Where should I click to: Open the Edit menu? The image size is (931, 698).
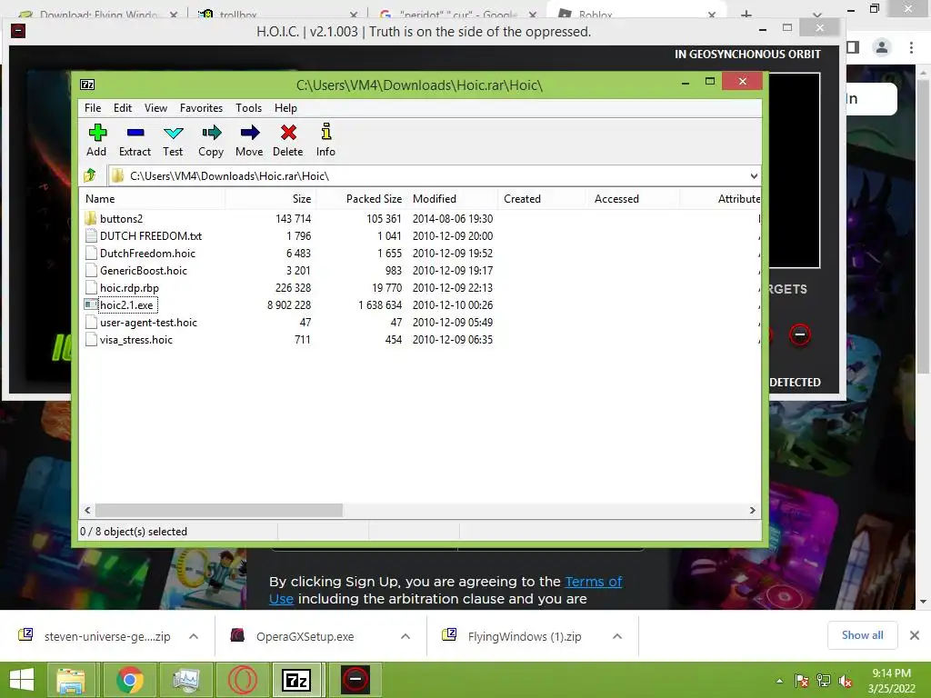tap(123, 108)
